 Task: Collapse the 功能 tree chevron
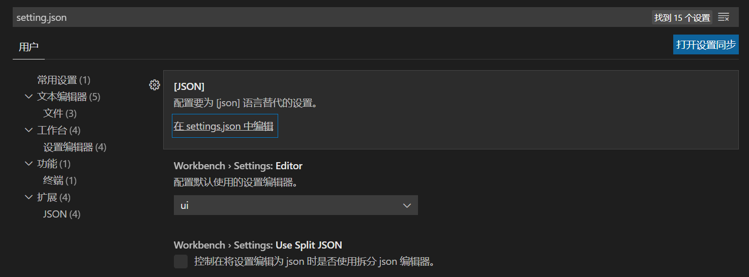click(x=28, y=164)
